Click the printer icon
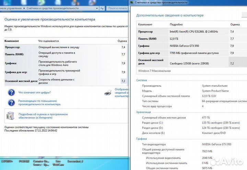 point(107,92)
